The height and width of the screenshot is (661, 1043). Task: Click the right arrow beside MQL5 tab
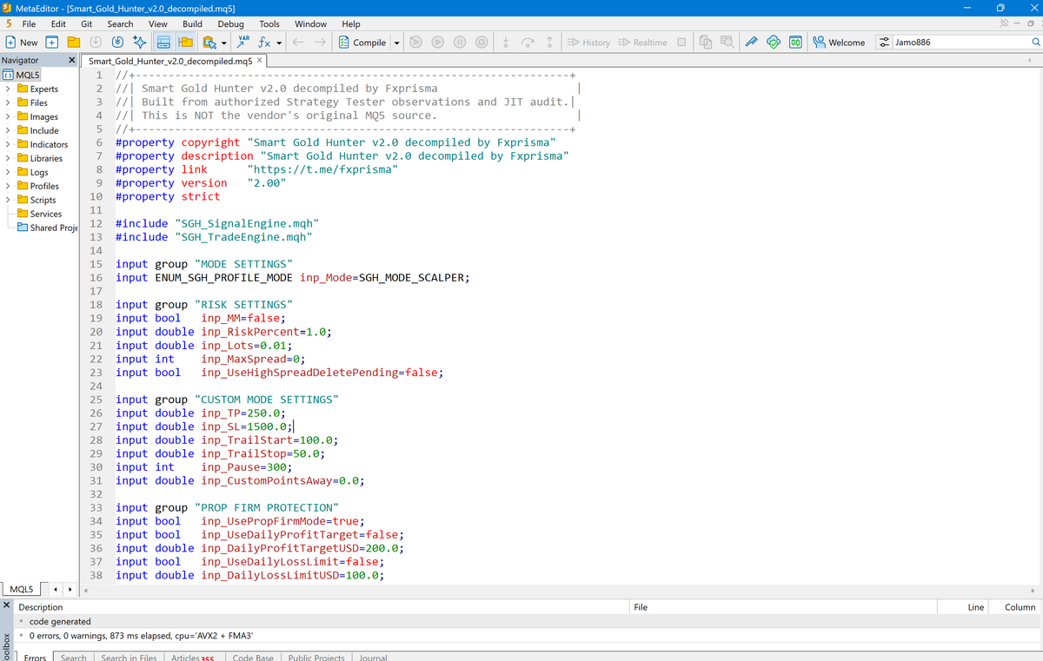click(x=71, y=589)
